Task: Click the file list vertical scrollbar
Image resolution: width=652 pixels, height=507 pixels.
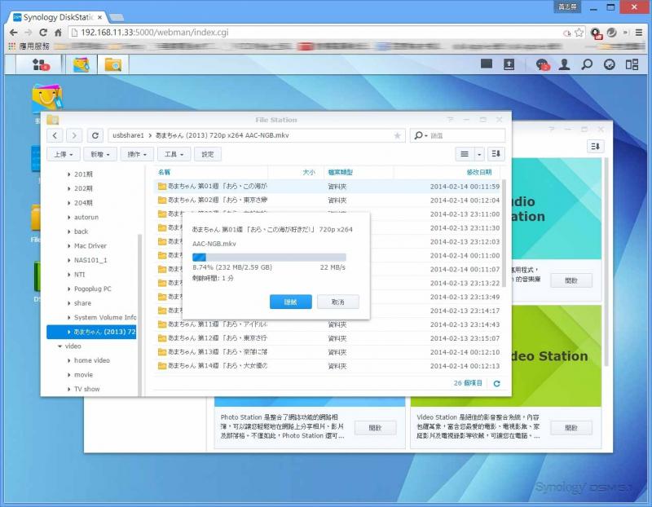Action: tap(504, 233)
